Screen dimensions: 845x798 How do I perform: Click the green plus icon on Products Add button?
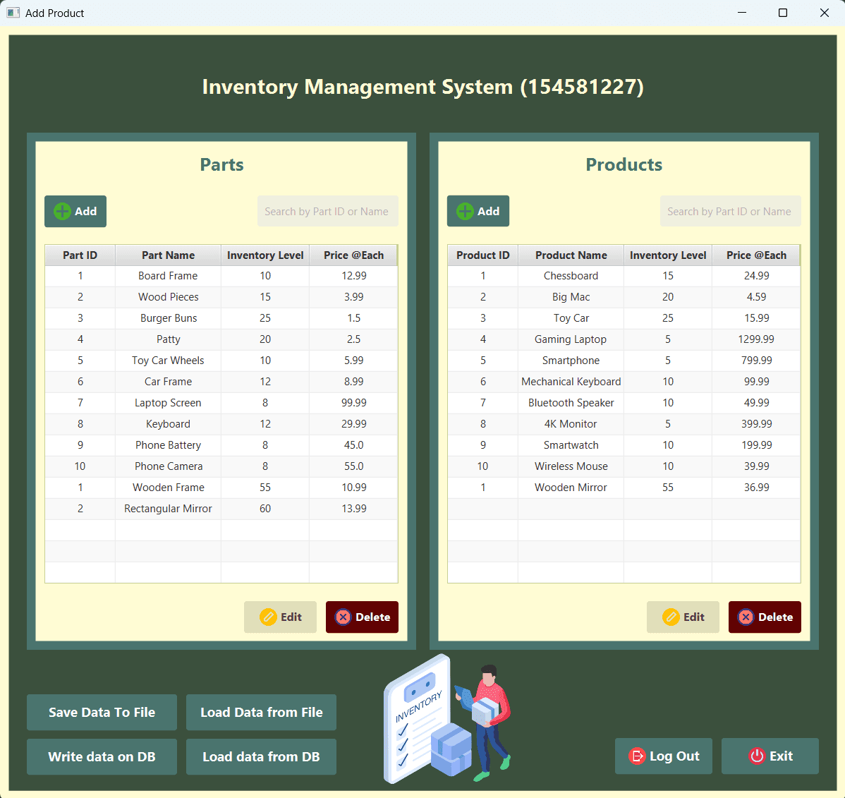[466, 210]
